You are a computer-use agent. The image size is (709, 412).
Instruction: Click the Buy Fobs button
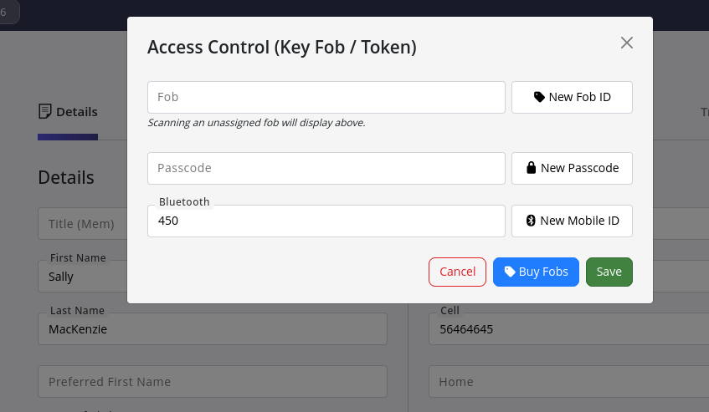click(536, 272)
